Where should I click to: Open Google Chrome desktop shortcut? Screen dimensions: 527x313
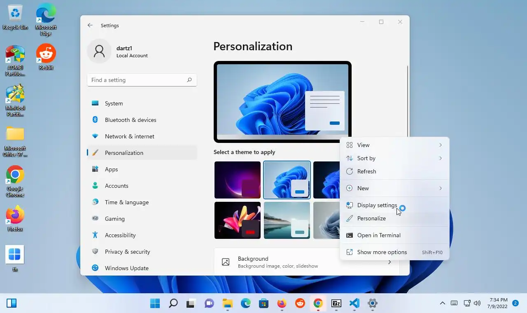[x=15, y=182]
